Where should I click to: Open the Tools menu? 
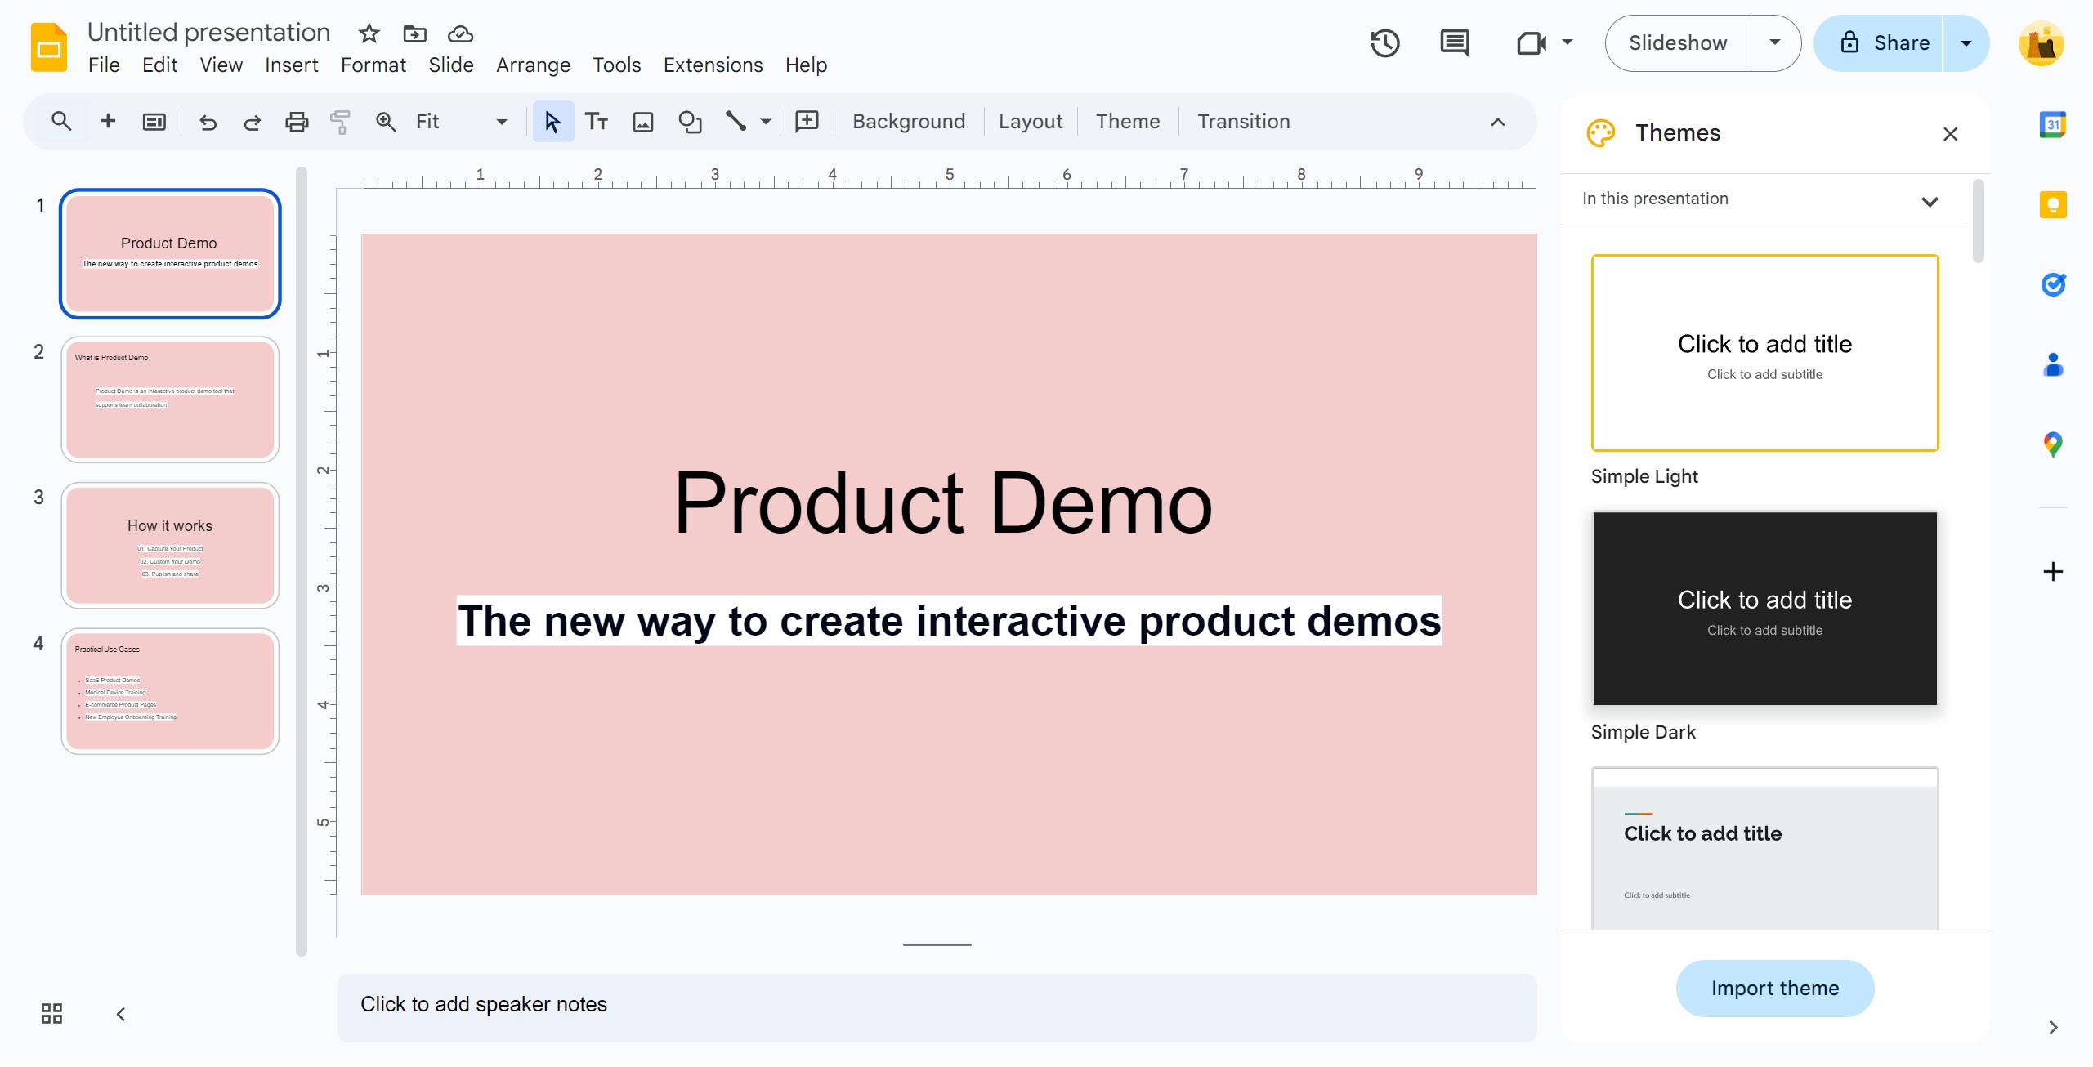coord(616,65)
